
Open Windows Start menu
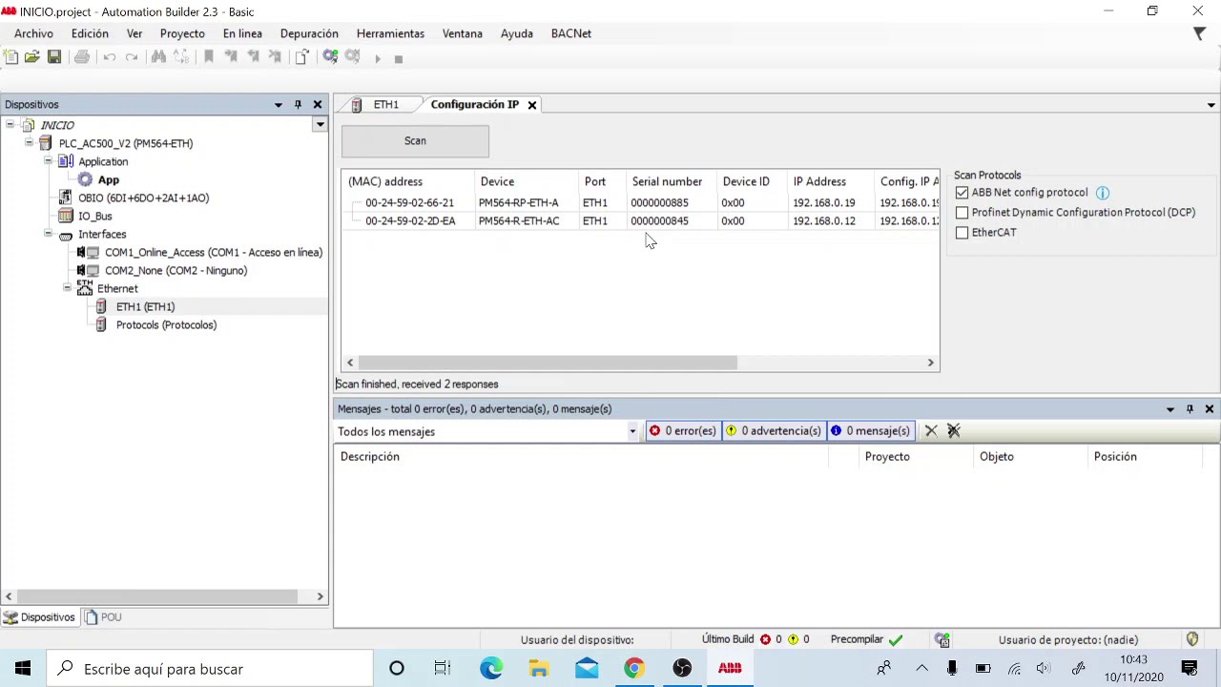[23, 669]
